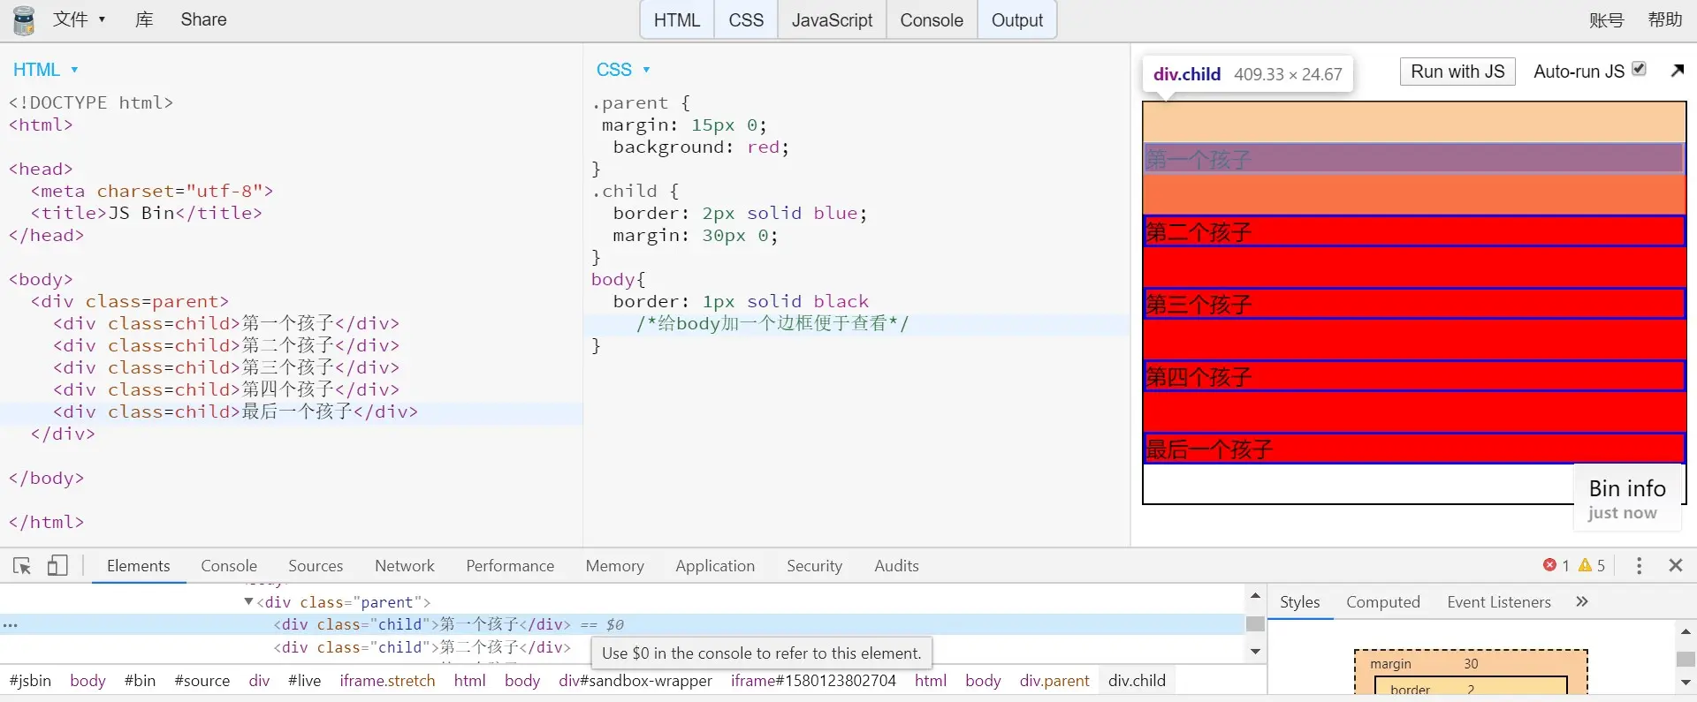This screenshot has width=1697, height=702.
Task: Switch to the Audits tab
Action: pyautogui.click(x=896, y=566)
